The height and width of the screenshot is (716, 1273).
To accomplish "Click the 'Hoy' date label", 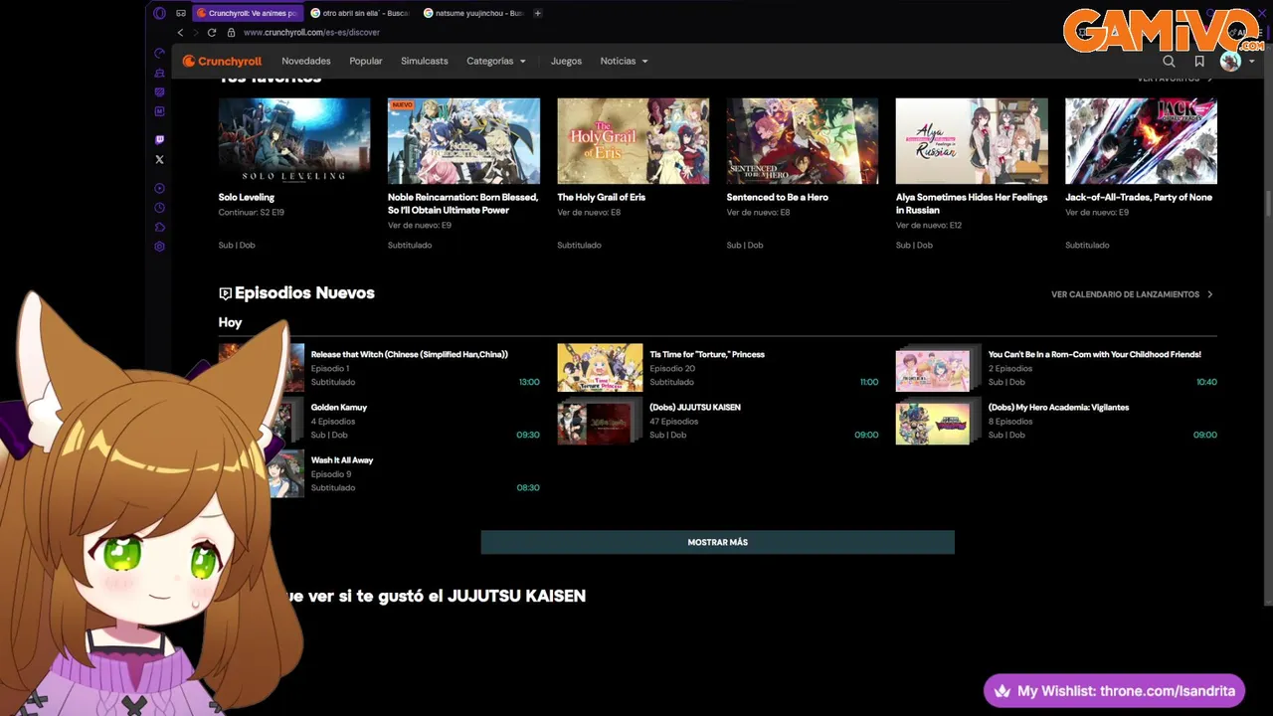I will (x=230, y=322).
